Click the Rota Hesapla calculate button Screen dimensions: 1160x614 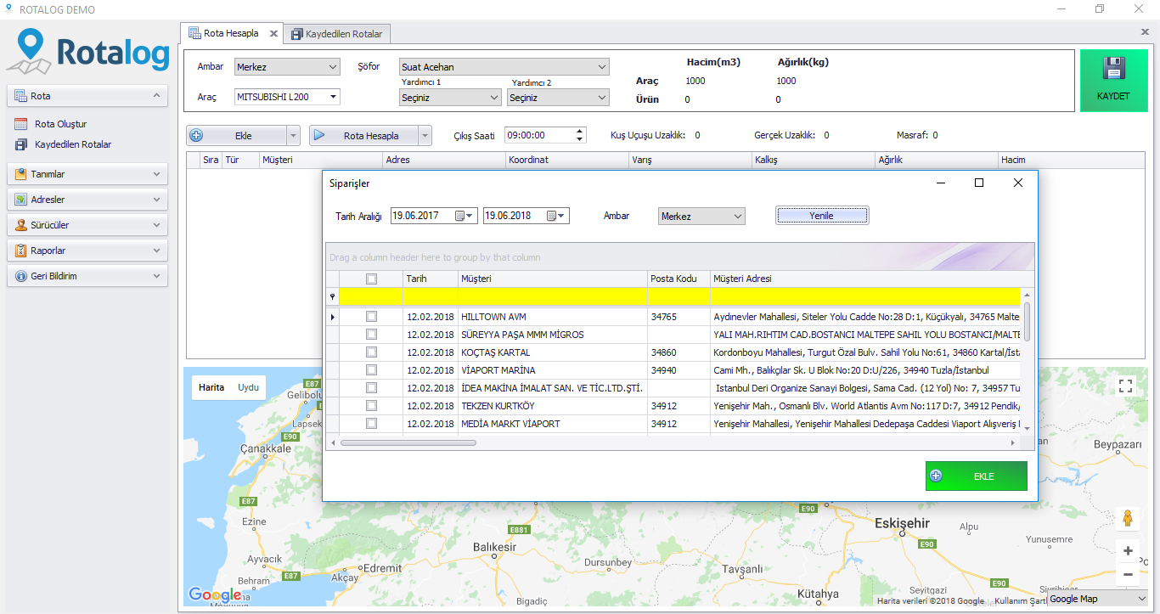pos(364,136)
